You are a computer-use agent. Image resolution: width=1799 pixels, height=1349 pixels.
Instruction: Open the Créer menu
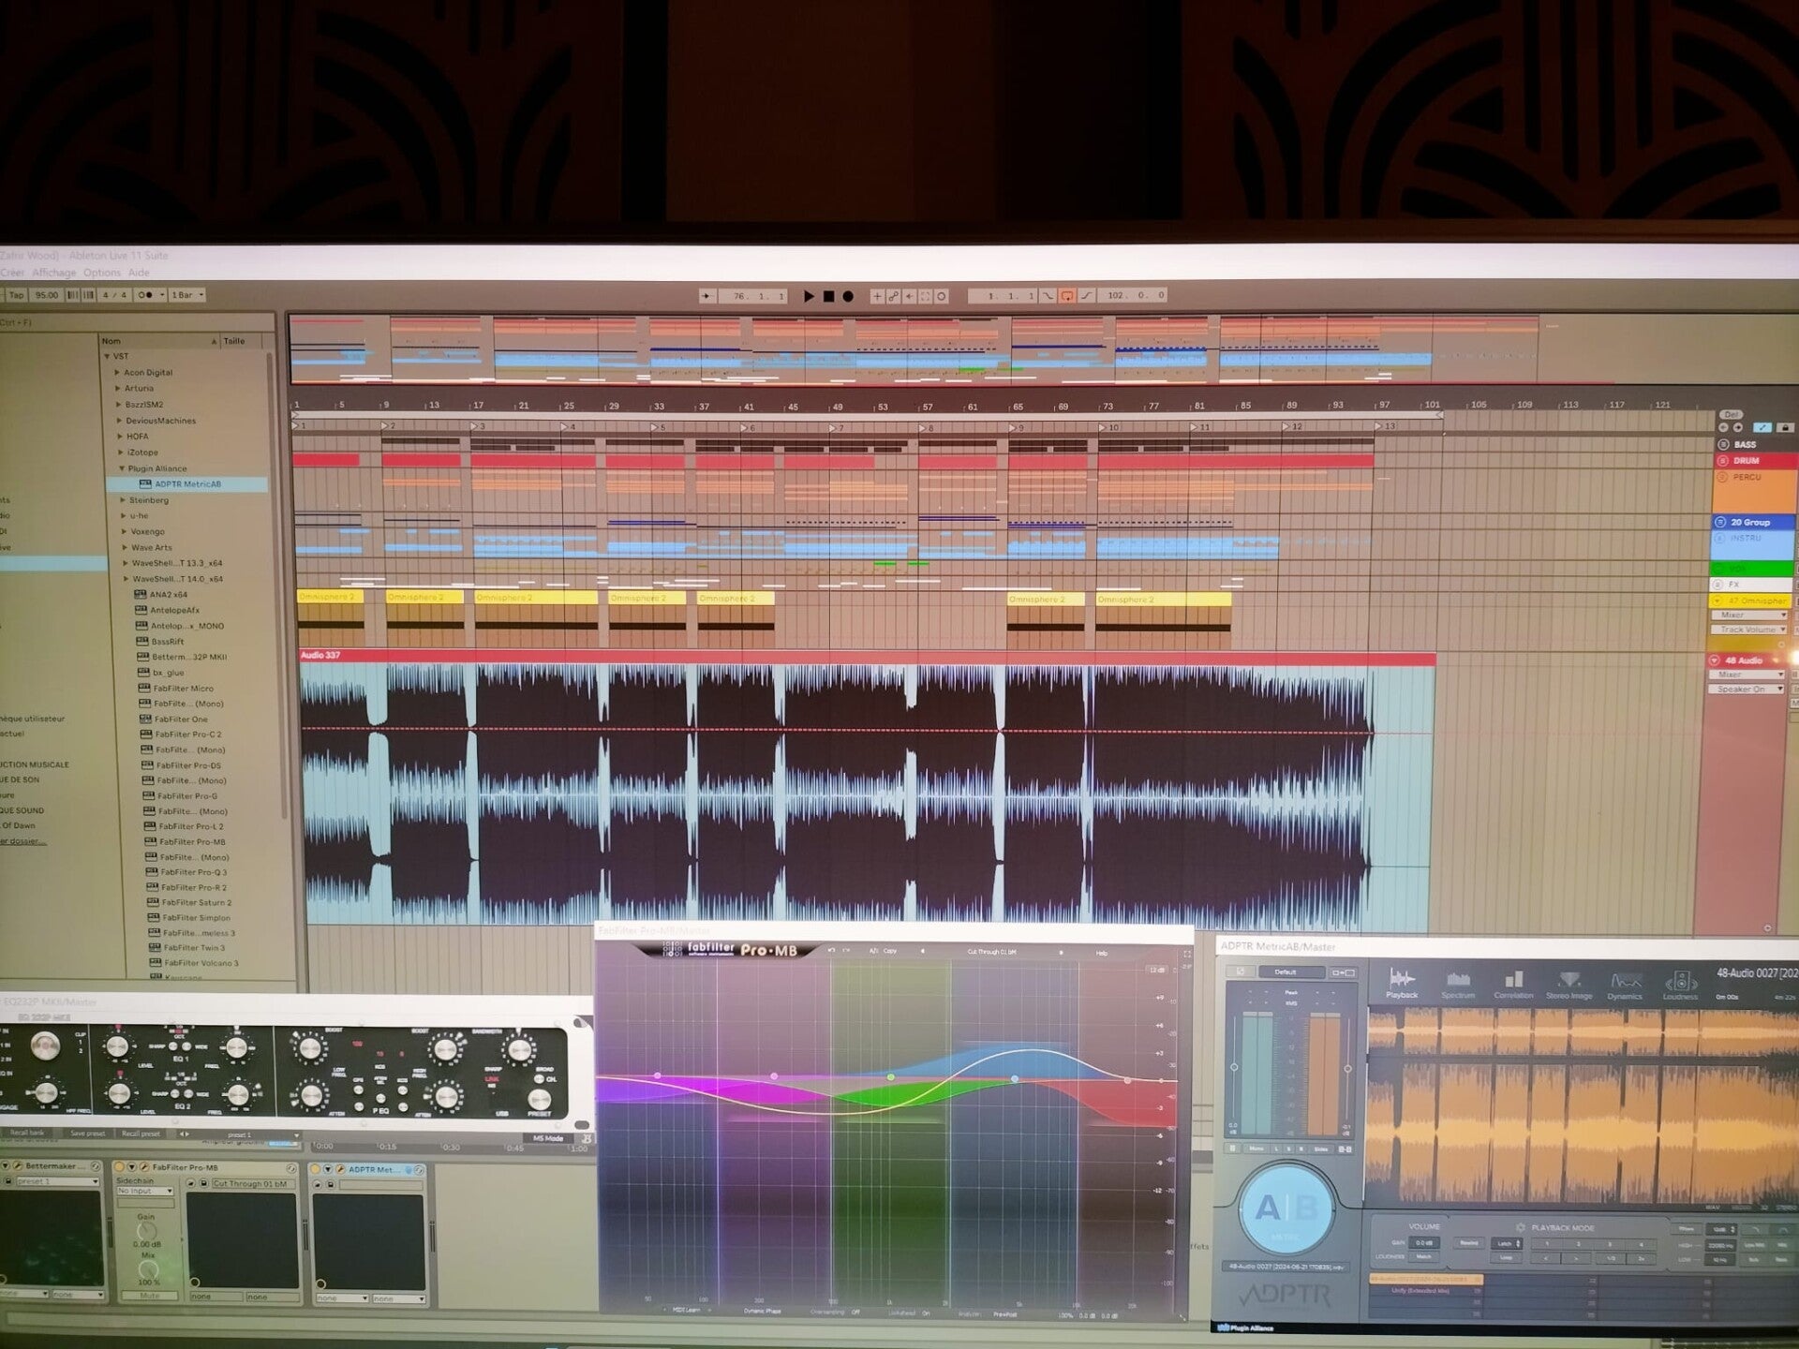click(x=12, y=273)
